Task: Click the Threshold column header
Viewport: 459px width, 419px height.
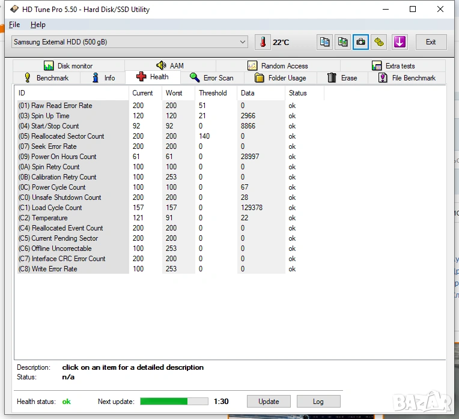Action: pos(213,93)
